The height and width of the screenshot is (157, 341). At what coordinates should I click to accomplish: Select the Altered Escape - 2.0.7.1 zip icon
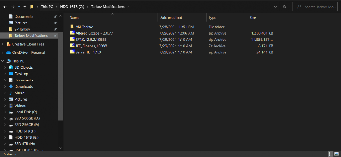pyautogui.click(x=72, y=33)
